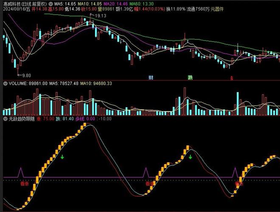
Task: Click the stock name 惠威科技(日线.前复权)
Action: [25, 4]
